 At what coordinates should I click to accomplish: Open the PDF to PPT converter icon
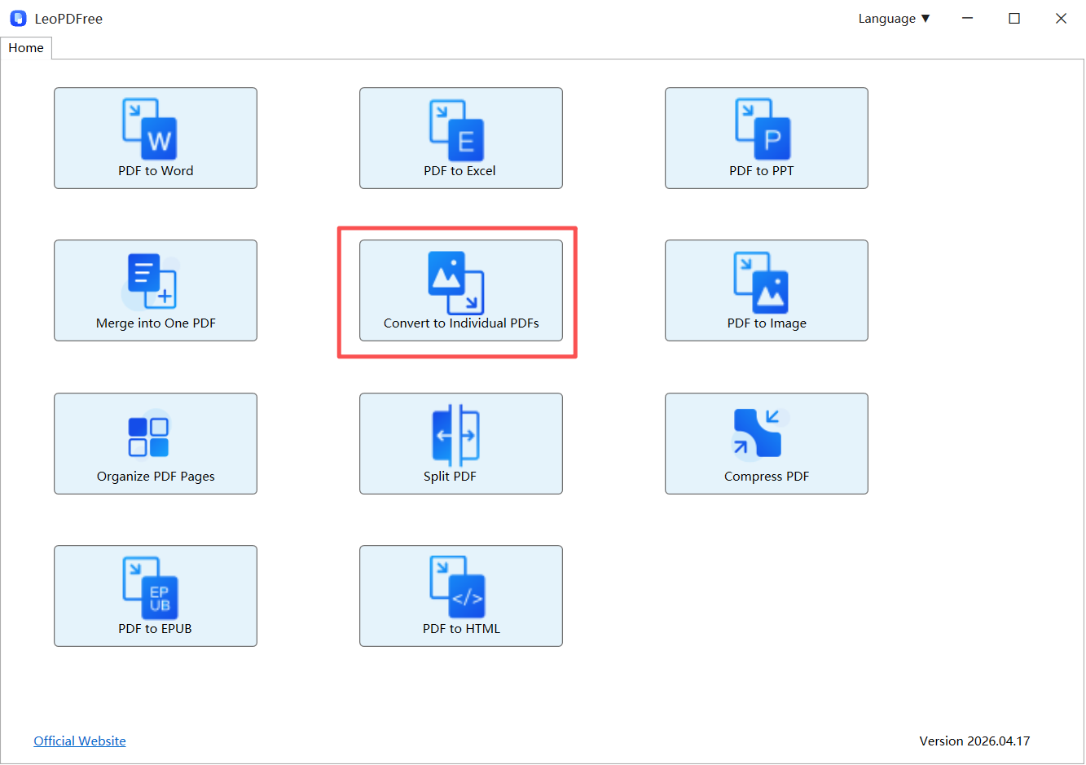click(x=763, y=129)
